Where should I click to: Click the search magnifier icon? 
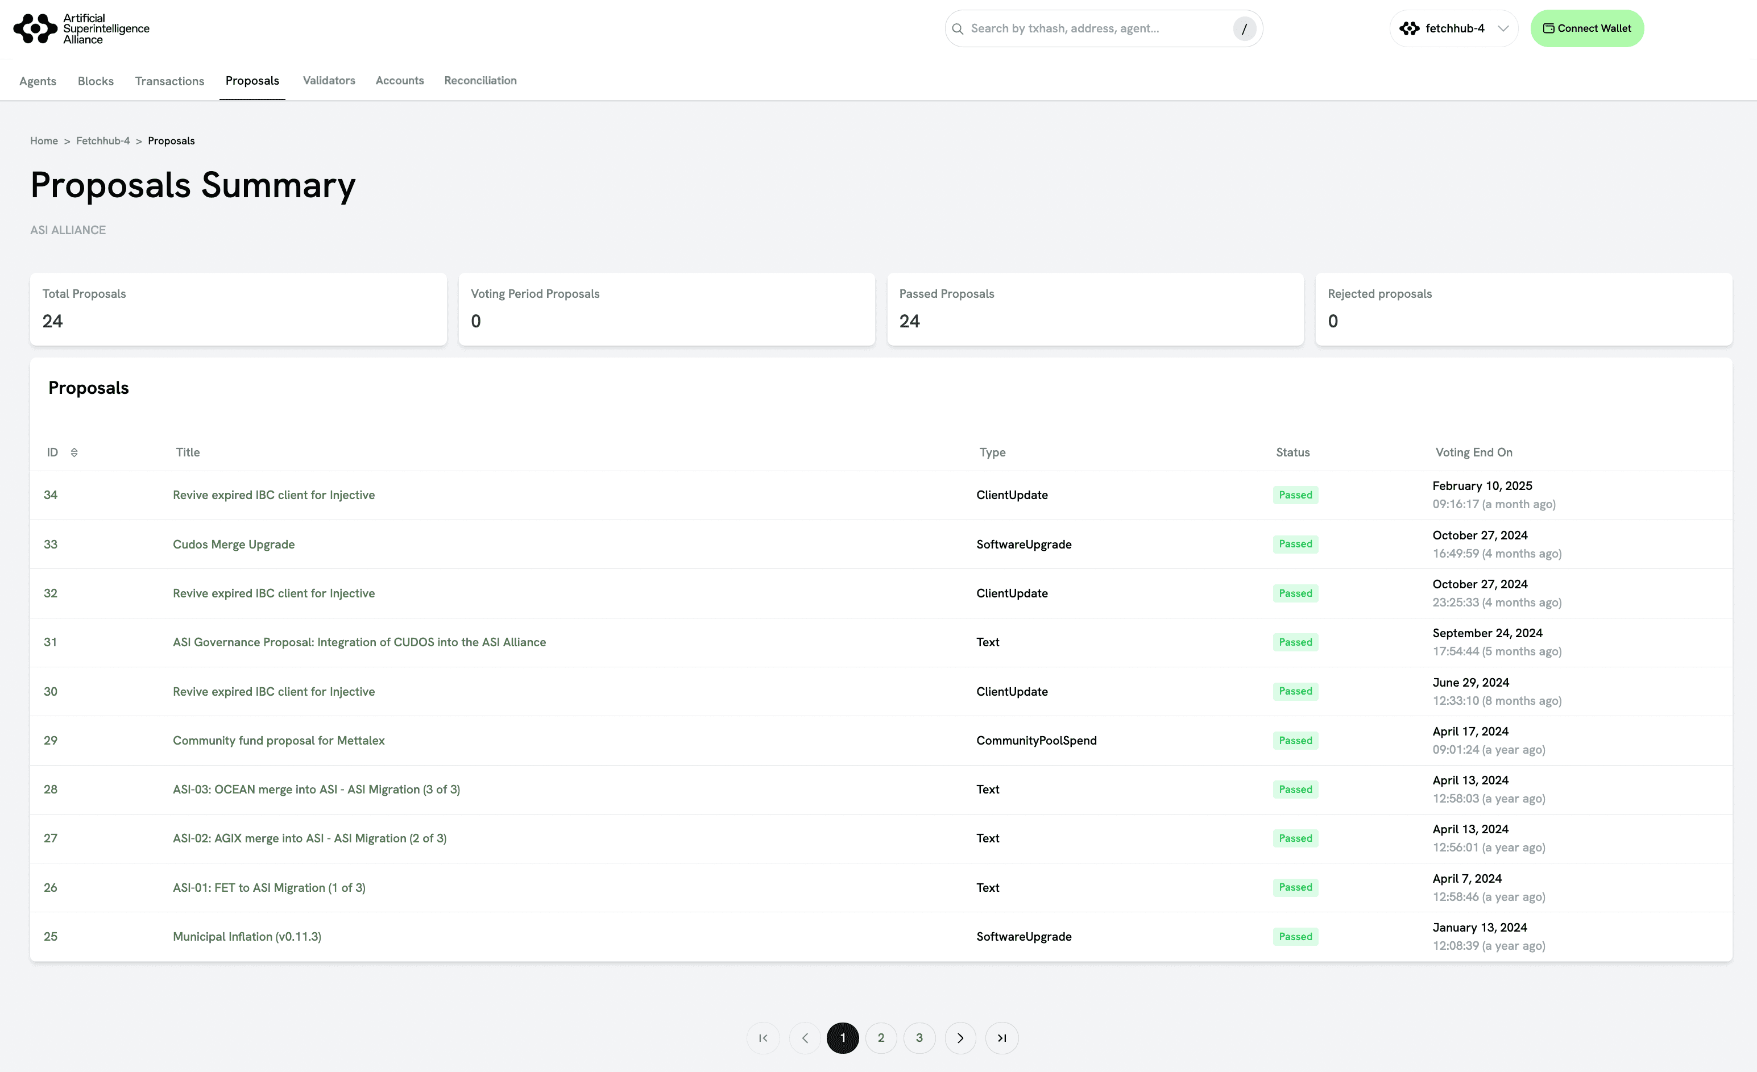pos(958,28)
